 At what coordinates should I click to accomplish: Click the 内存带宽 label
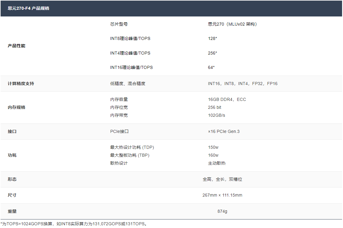tap(119, 115)
